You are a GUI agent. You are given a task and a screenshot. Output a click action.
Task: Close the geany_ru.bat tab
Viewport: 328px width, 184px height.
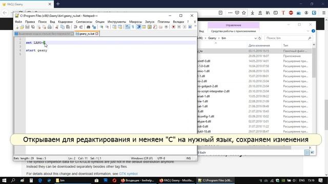click(97, 34)
